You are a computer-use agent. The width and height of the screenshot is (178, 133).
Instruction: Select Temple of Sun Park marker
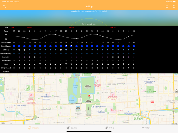pos(150,90)
